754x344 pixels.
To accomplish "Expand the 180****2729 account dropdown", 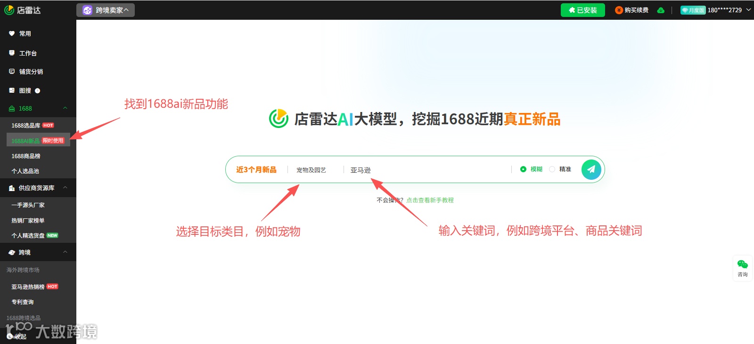I will [x=715, y=10].
